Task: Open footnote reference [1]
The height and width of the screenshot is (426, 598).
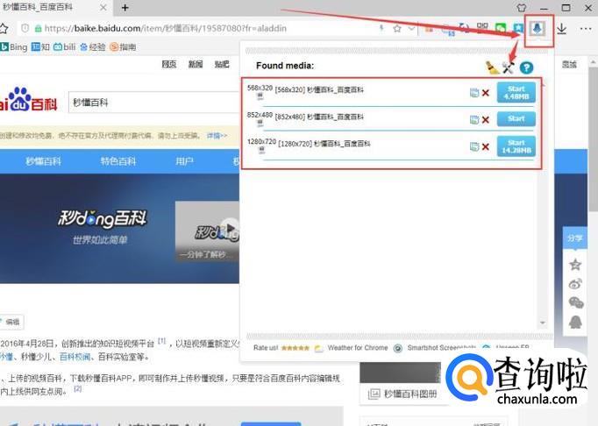Action: pyautogui.click(x=162, y=340)
